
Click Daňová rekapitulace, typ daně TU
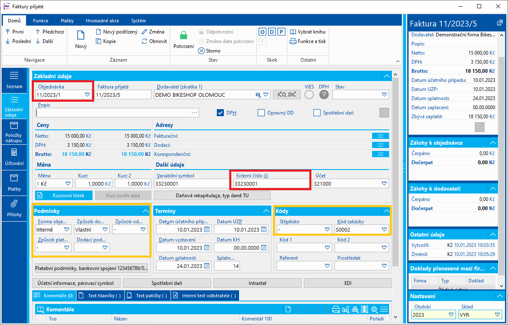pos(212,195)
